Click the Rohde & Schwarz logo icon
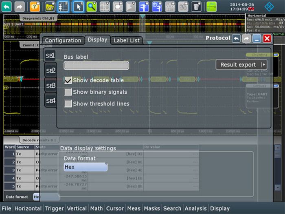This screenshot has width=285, height=214. tap(269, 7)
